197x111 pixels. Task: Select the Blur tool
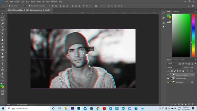(x=2, y=53)
